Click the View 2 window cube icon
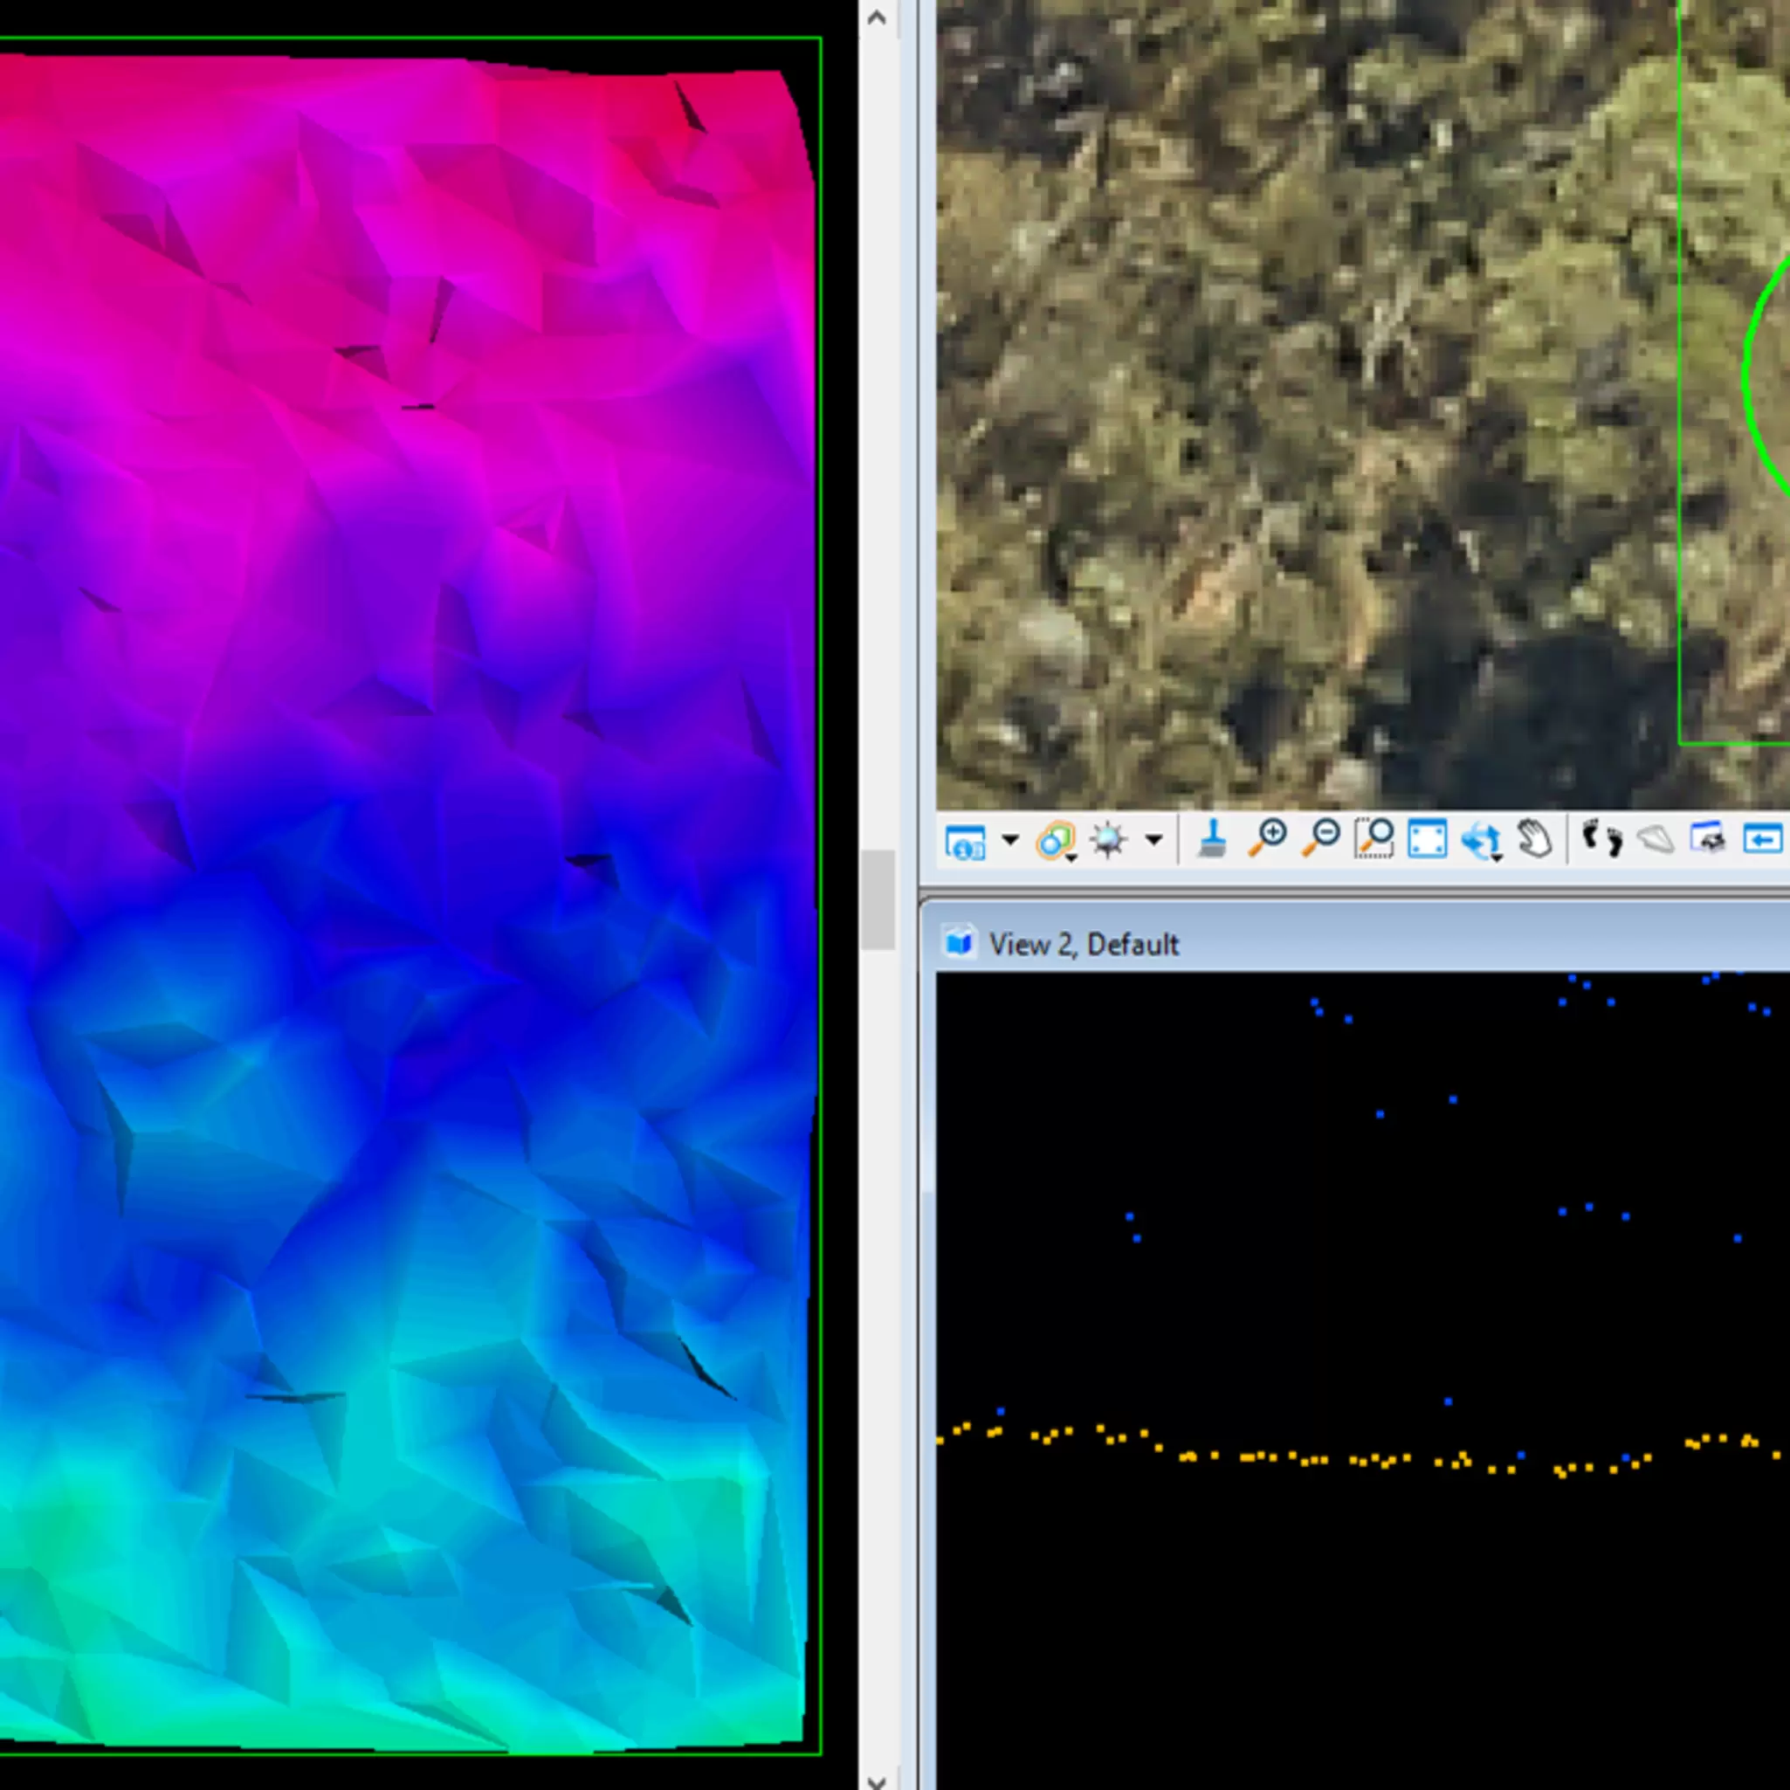 point(959,943)
